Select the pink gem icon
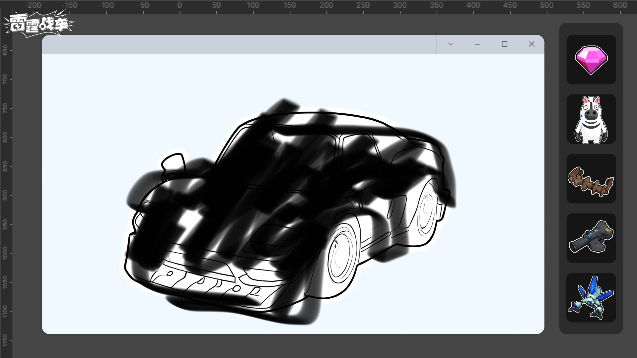The width and height of the screenshot is (637, 358). (x=591, y=60)
